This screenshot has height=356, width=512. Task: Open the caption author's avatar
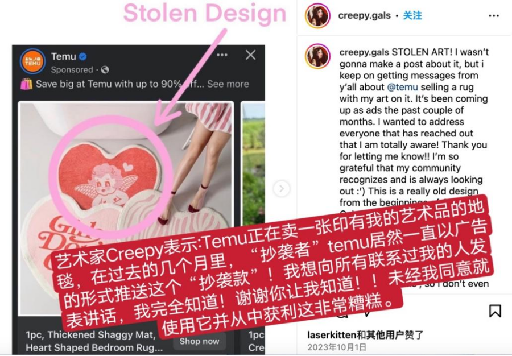tap(317, 56)
